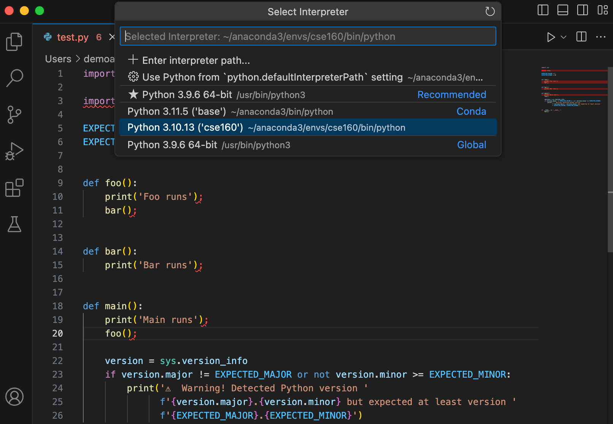Run the Python file with play button
This screenshot has width=613, height=424.
pyautogui.click(x=550, y=37)
